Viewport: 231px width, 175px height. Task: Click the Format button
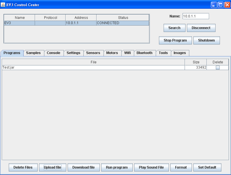pyautogui.click(x=181, y=167)
